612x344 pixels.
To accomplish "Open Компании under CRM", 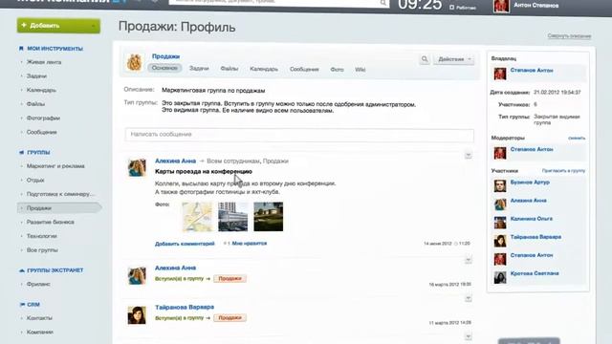I will point(40,333).
